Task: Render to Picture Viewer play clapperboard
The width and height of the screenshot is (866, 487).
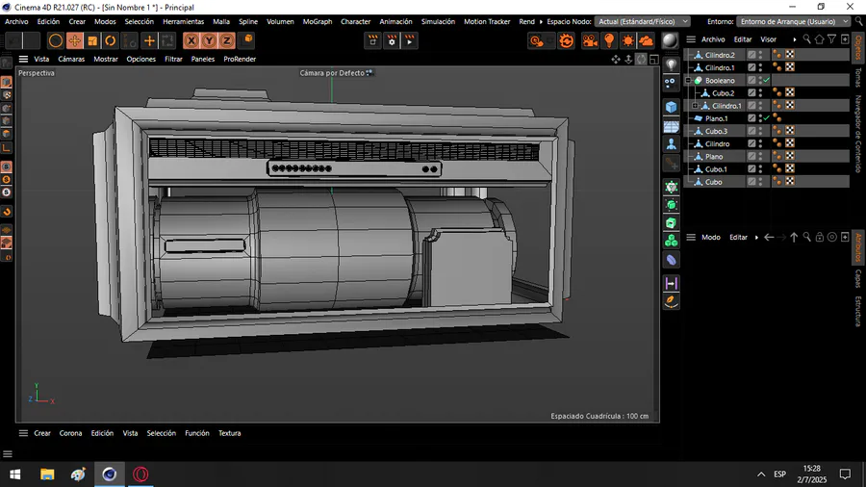Action: pyautogui.click(x=410, y=40)
